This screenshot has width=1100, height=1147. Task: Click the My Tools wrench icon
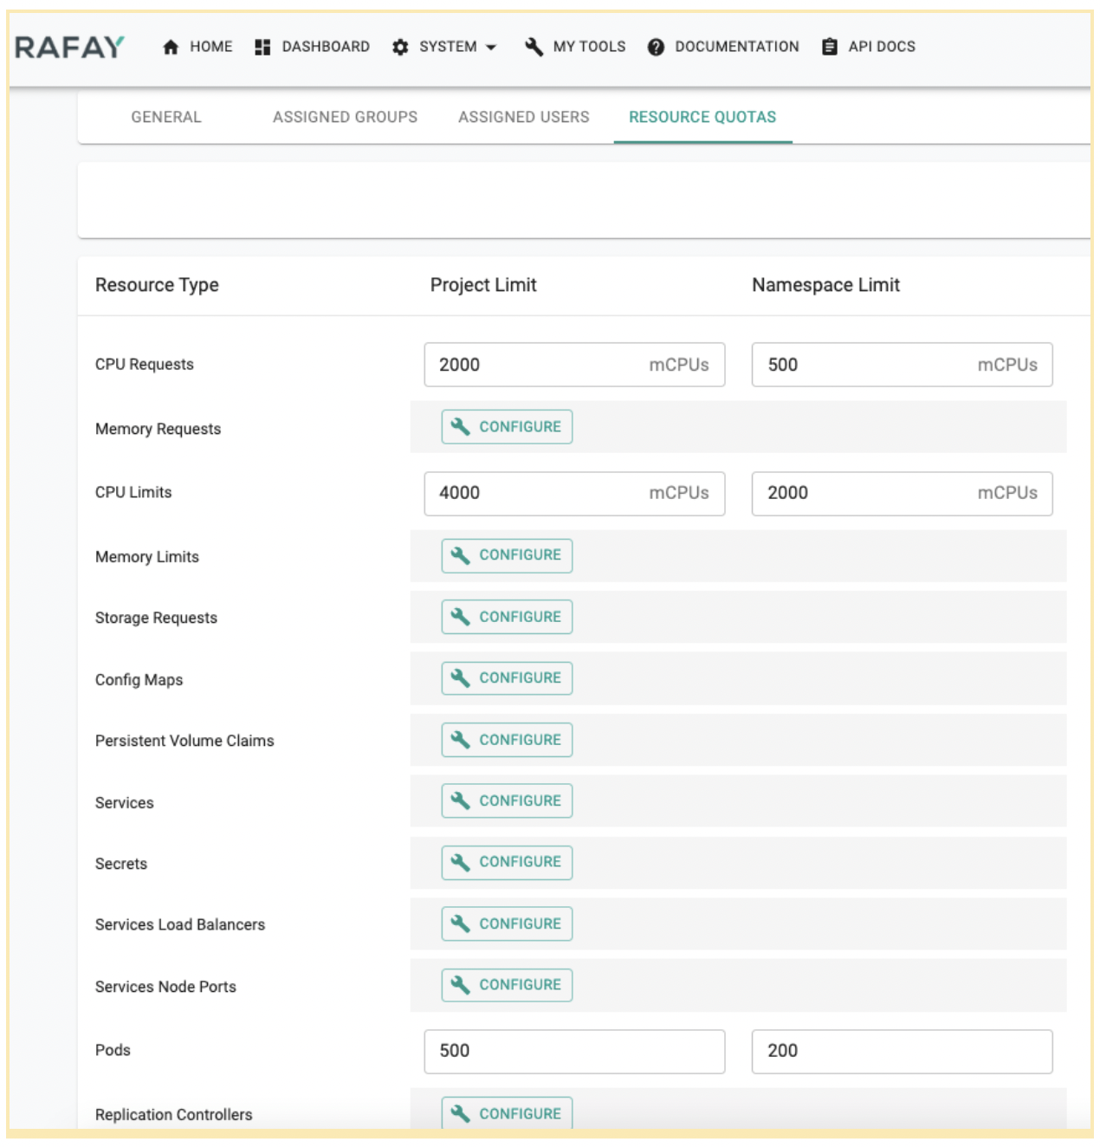tap(534, 47)
